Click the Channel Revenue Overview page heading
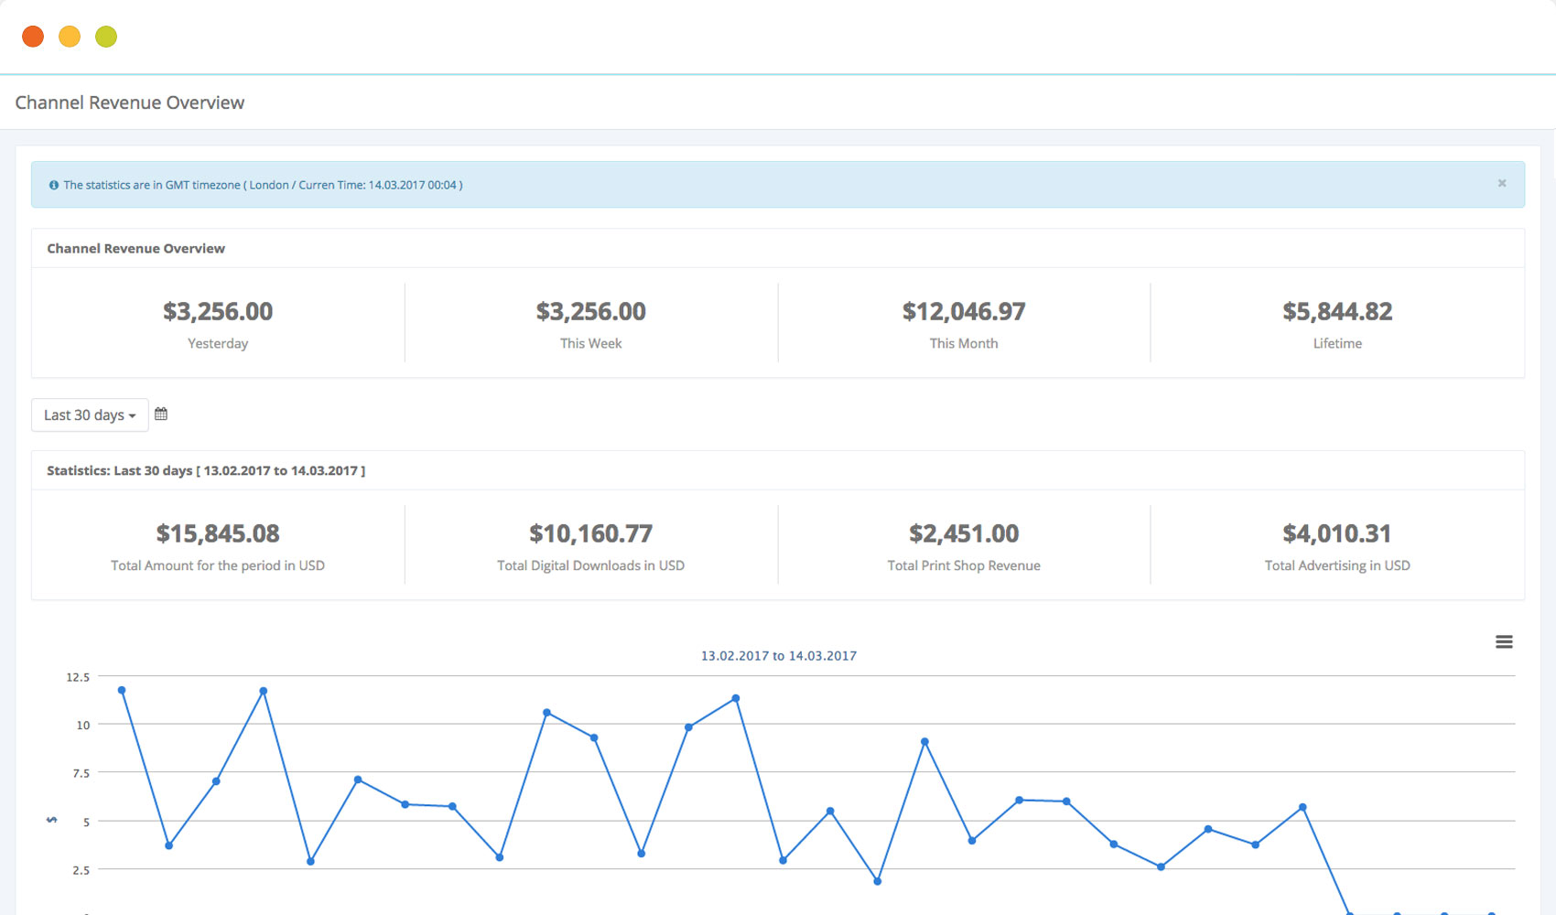1556x915 pixels. tap(130, 102)
